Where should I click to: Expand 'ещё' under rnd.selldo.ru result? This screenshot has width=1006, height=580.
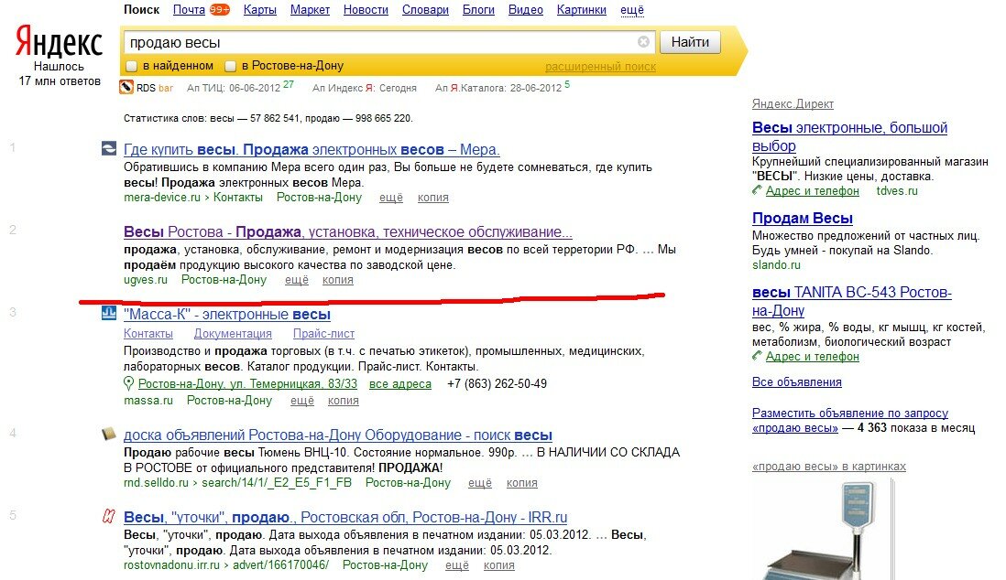point(480,483)
